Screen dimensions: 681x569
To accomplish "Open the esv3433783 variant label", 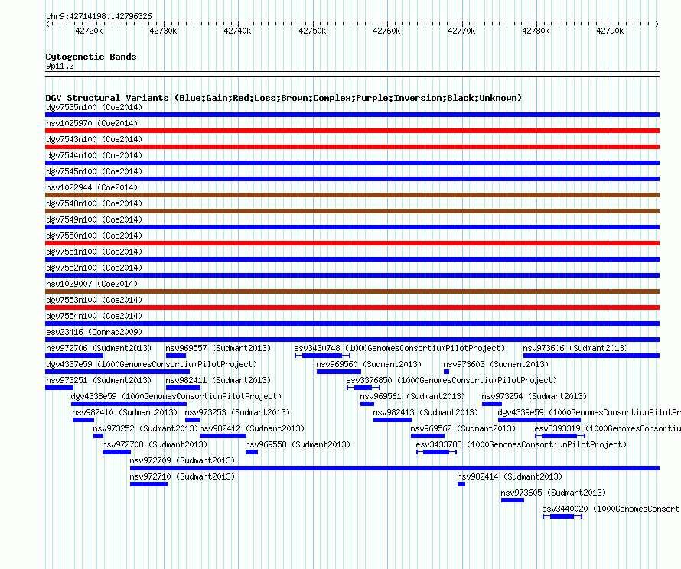I will (x=521, y=444).
